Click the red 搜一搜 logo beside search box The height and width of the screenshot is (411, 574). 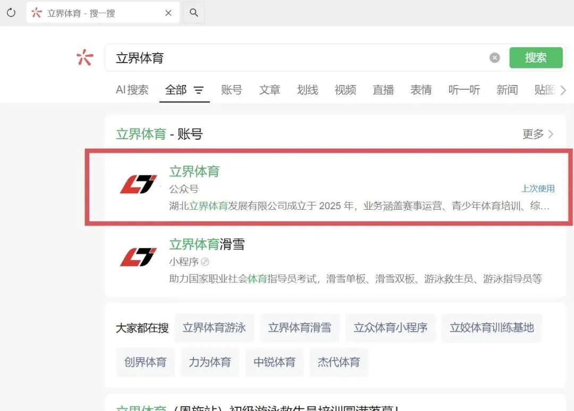click(85, 58)
